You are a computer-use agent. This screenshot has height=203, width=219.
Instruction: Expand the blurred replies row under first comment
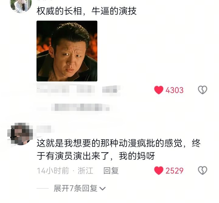point(80,107)
